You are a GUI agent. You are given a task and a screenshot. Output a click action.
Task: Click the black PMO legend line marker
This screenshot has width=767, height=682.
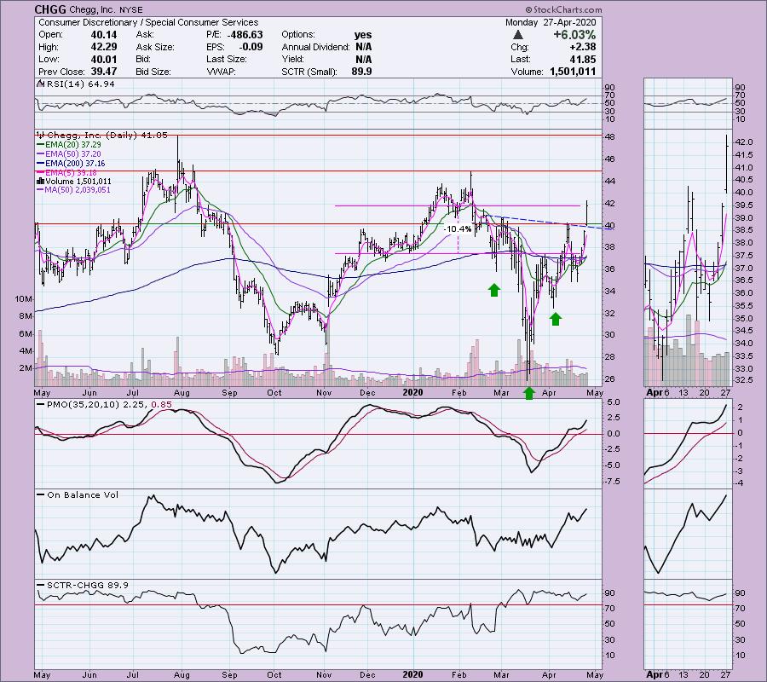click(x=41, y=405)
